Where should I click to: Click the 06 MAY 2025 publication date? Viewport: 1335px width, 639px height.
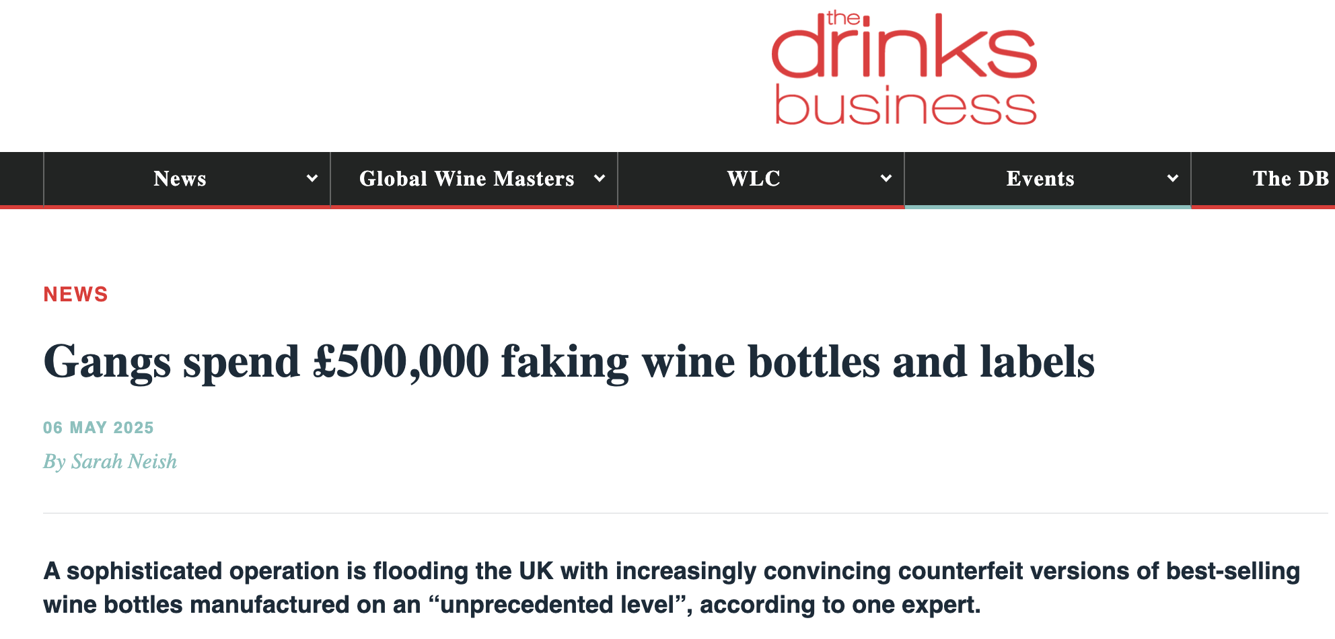pos(98,428)
